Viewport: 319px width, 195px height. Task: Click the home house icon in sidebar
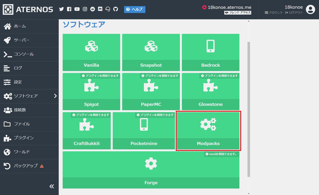click(x=7, y=26)
